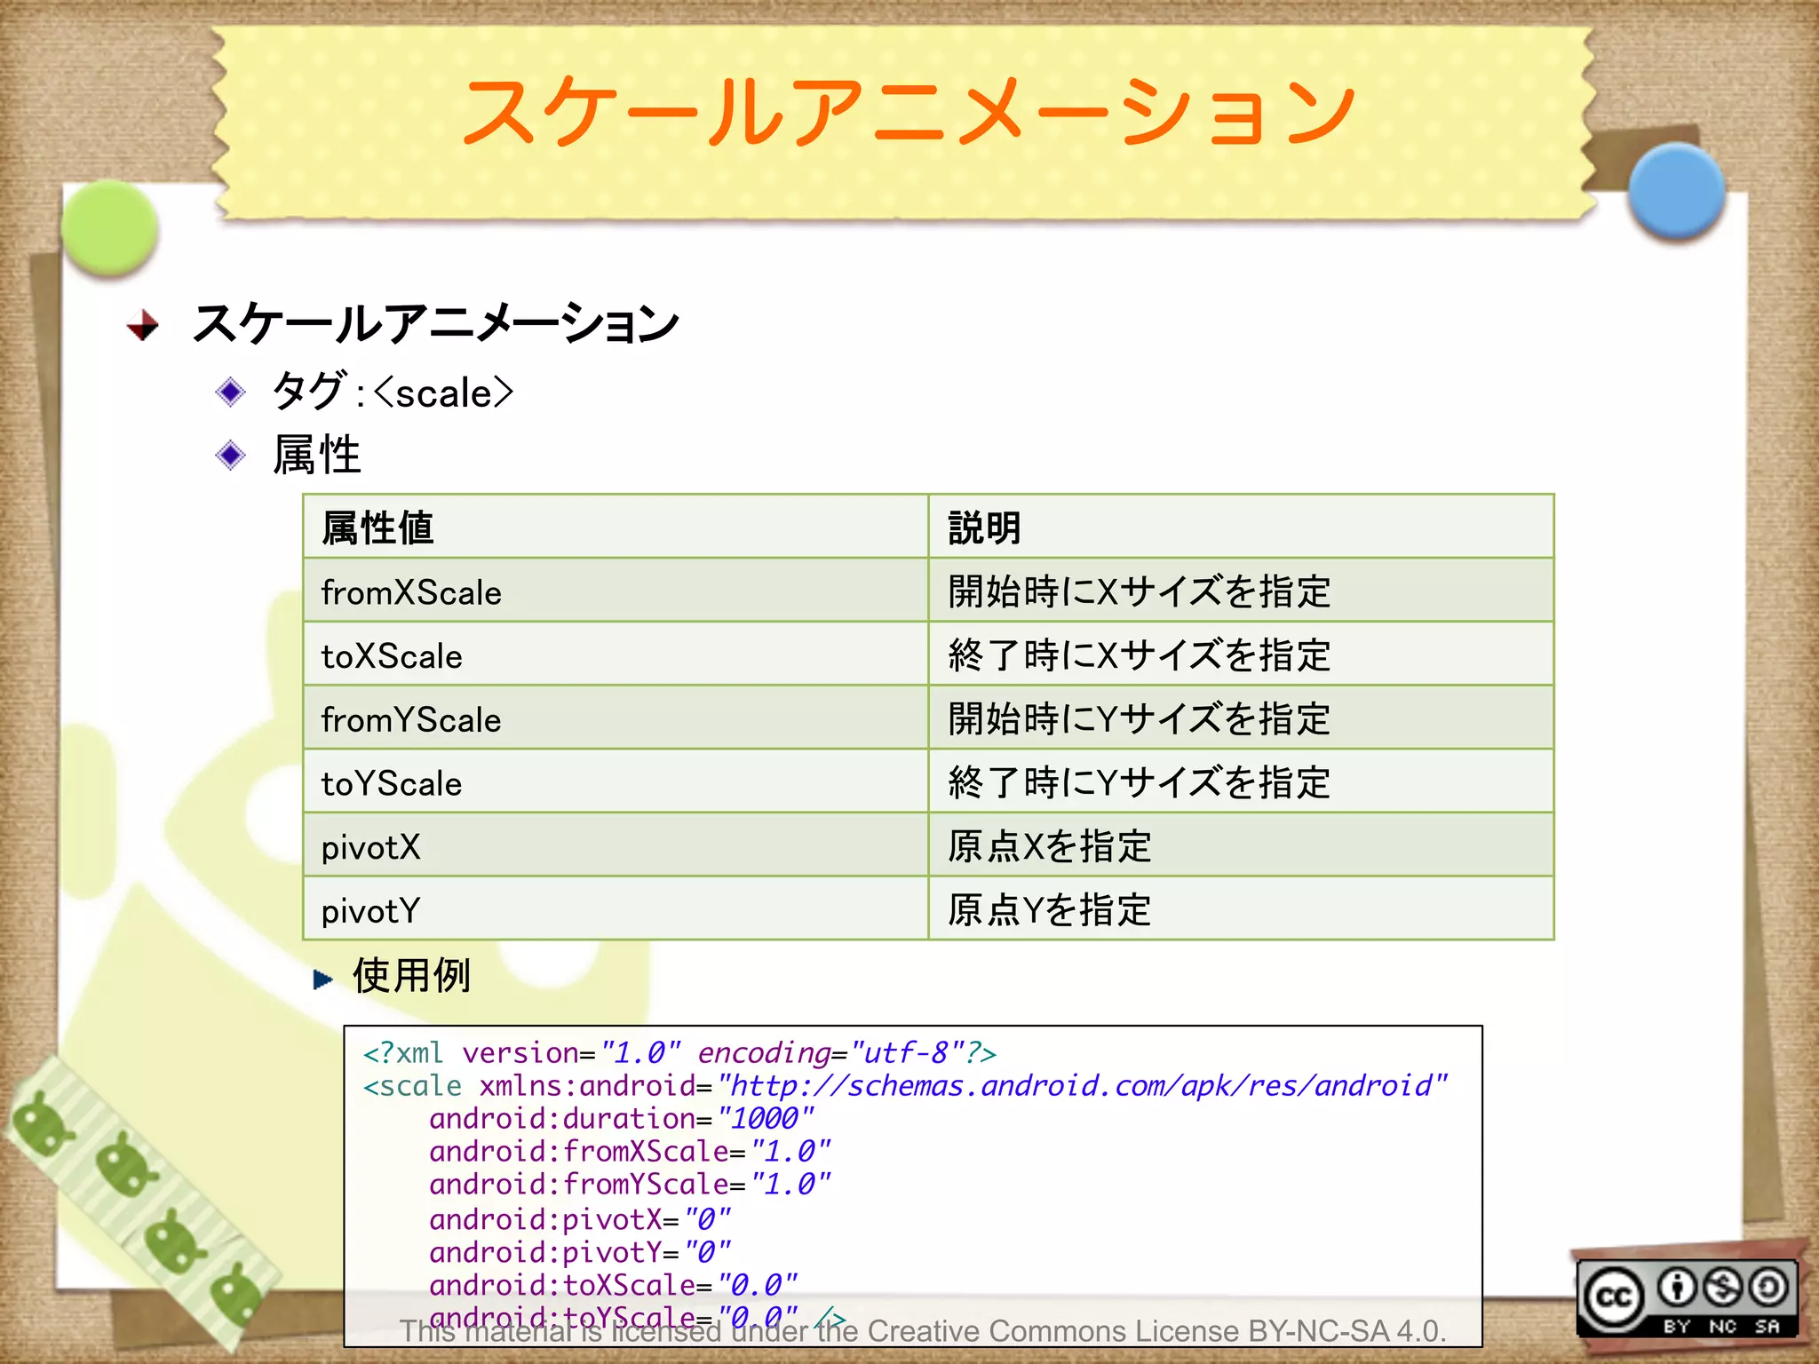Click the Creative Commons CC badge icon
Screen dimensions: 1819x1364
click(1614, 1297)
